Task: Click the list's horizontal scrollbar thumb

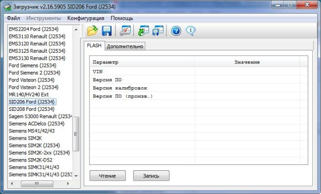Action: tap(37, 184)
